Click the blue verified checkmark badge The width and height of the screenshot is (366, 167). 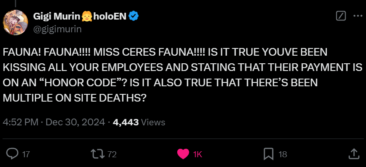(x=134, y=16)
